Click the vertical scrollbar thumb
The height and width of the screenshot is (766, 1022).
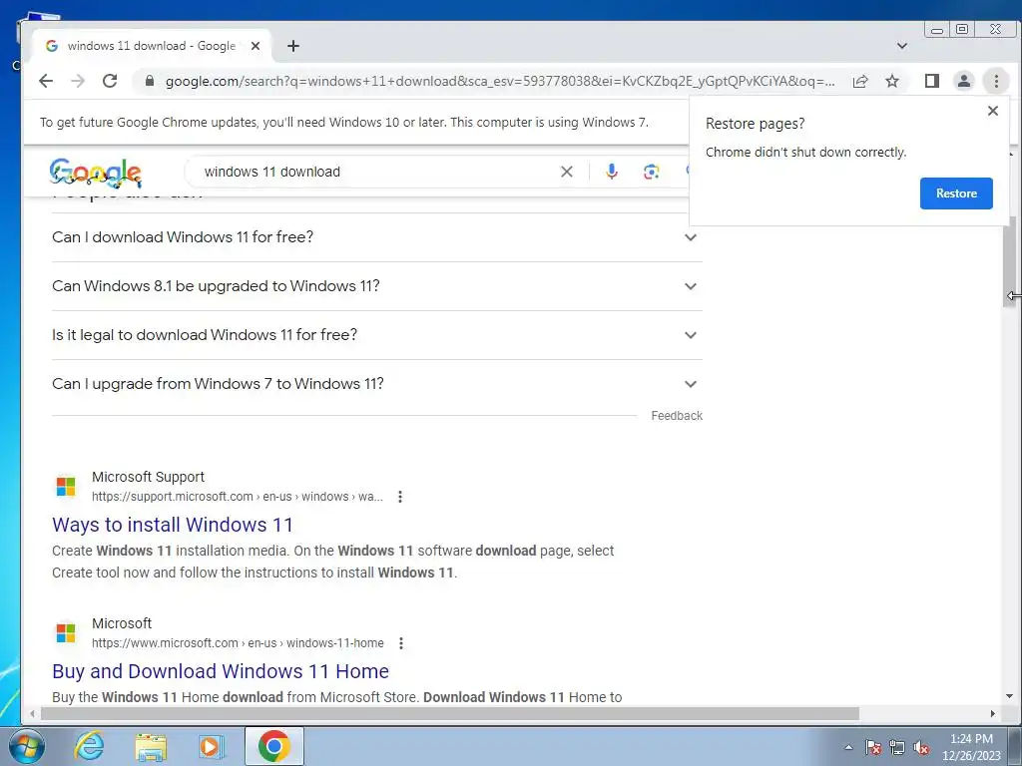click(x=1009, y=260)
